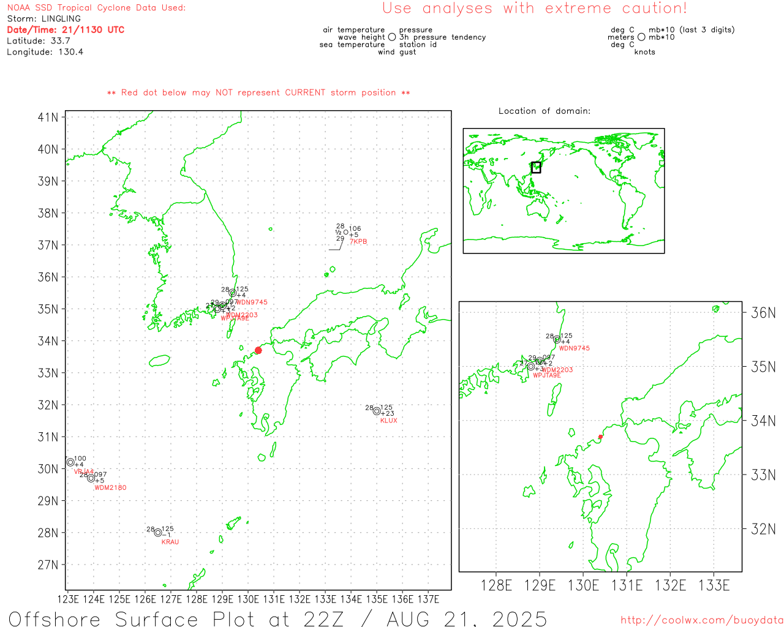Click the red storm position dot on main map
784x627 pixels.
258,350
